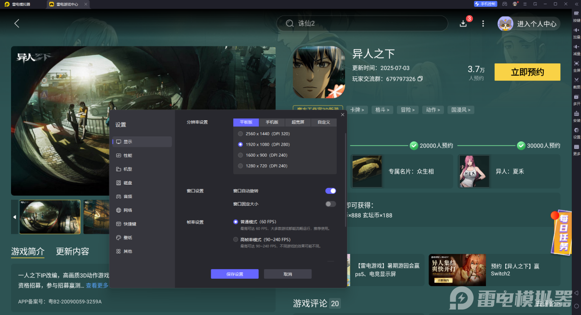Switch to 自定义 custom resolution tab

point(324,122)
